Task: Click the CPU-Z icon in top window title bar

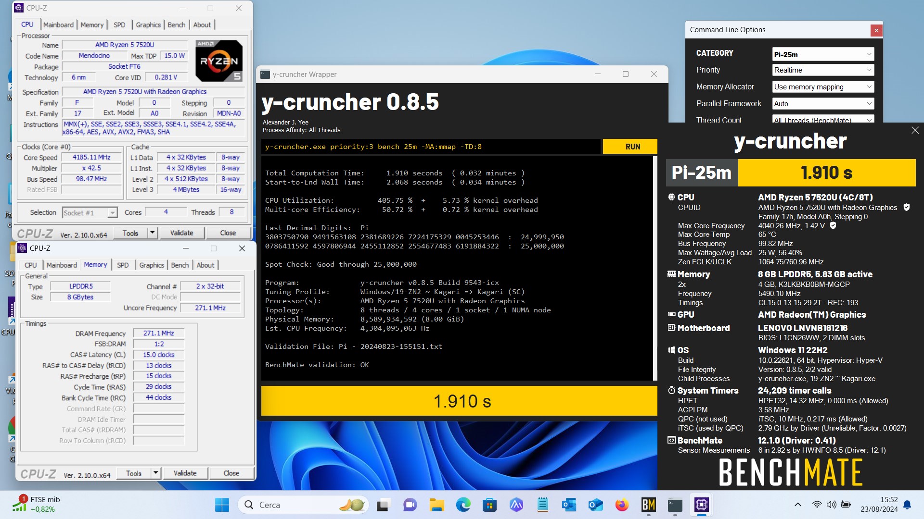Action: (x=19, y=8)
